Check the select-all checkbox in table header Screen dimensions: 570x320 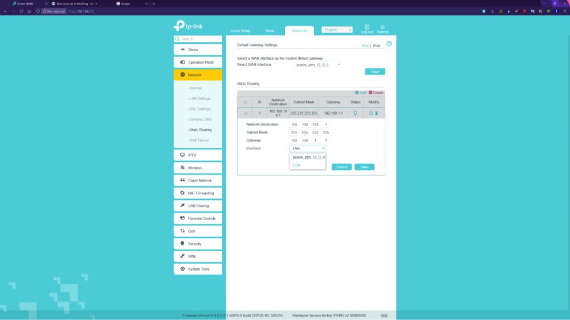pos(246,102)
